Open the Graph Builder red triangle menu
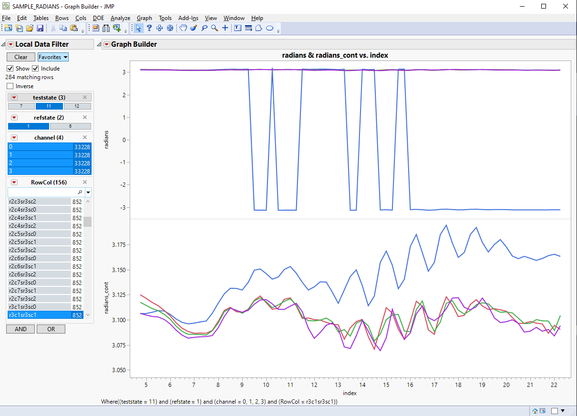Image resolution: width=577 pixels, height=416 pixels. coord(106,44)
